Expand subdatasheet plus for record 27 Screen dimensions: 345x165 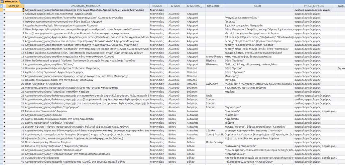pyautogui.click(x=4, y=111)
